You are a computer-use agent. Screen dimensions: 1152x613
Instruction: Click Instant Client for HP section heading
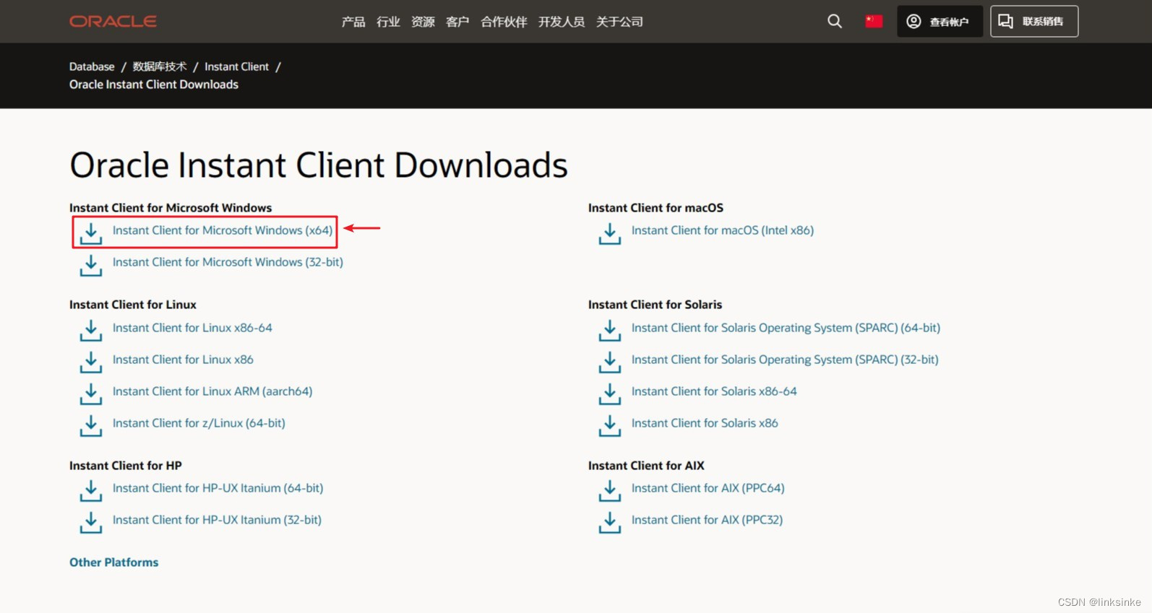[126, 466]
